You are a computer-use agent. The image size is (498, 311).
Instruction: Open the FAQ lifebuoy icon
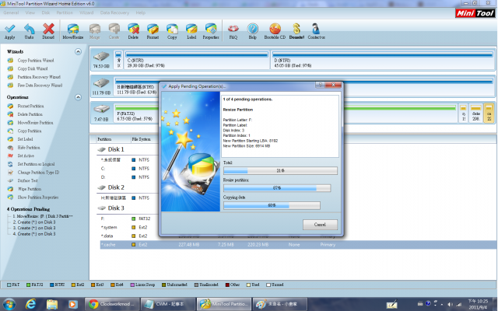233,29
